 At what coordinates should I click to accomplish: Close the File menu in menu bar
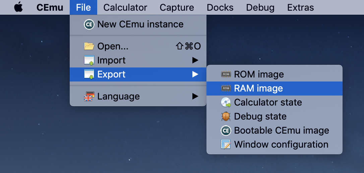pos(83,7)
